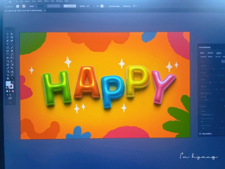Select the Pen tool
225x169 pixels.
coord(8,41)
